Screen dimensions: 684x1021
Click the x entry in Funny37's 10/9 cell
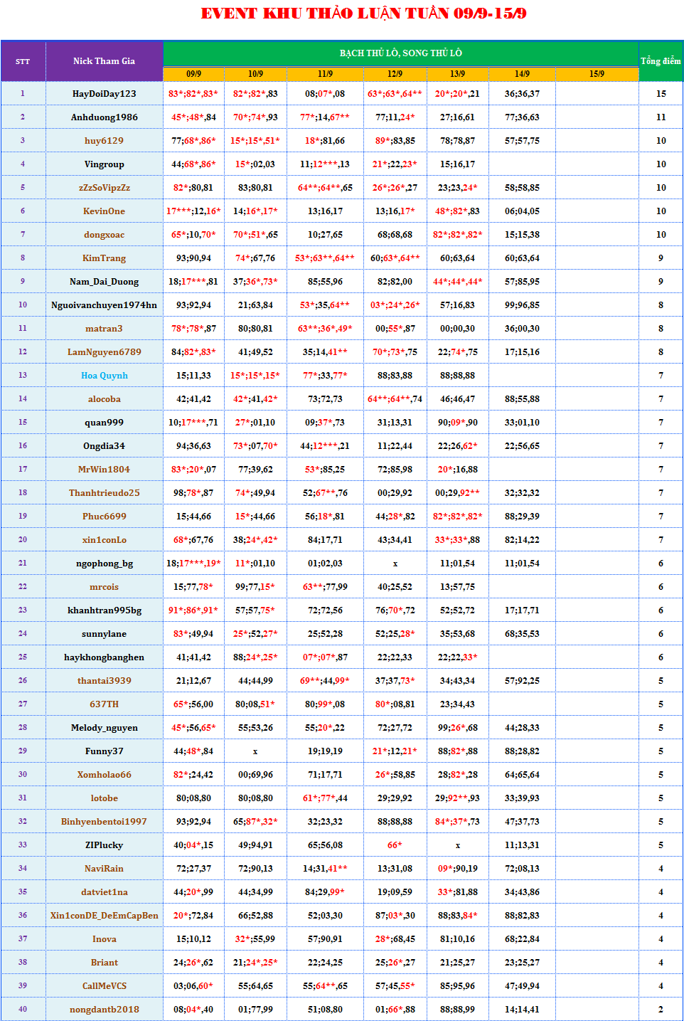point(255,751)
